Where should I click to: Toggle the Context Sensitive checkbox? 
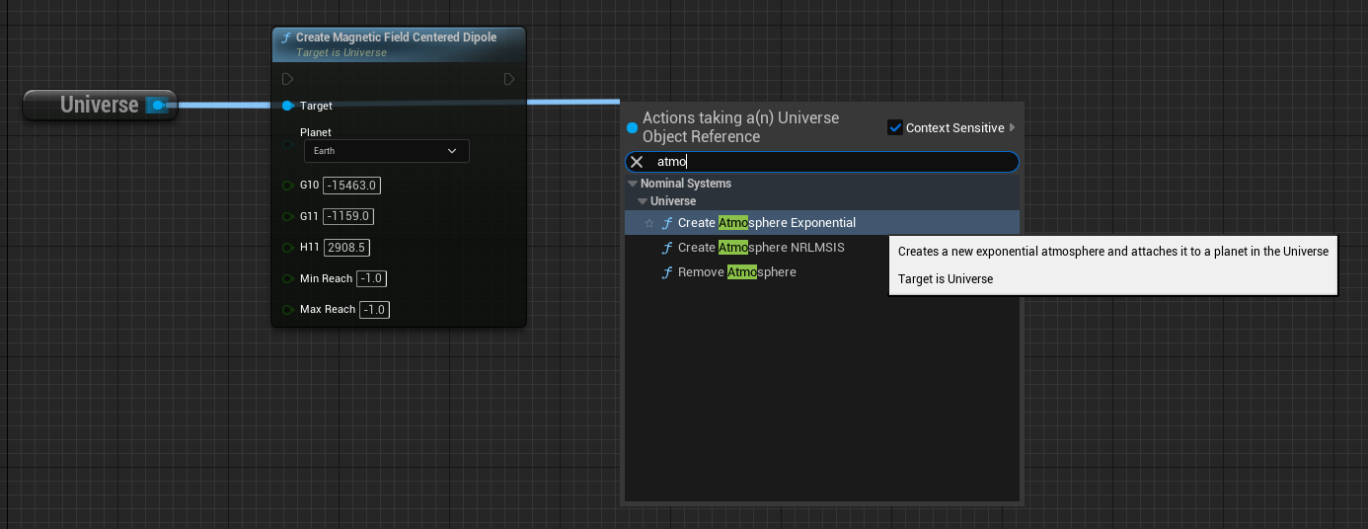(x=895, y=127)
